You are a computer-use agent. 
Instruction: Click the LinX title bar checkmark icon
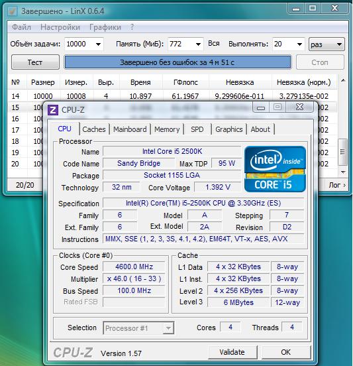(x=13, y=11)
